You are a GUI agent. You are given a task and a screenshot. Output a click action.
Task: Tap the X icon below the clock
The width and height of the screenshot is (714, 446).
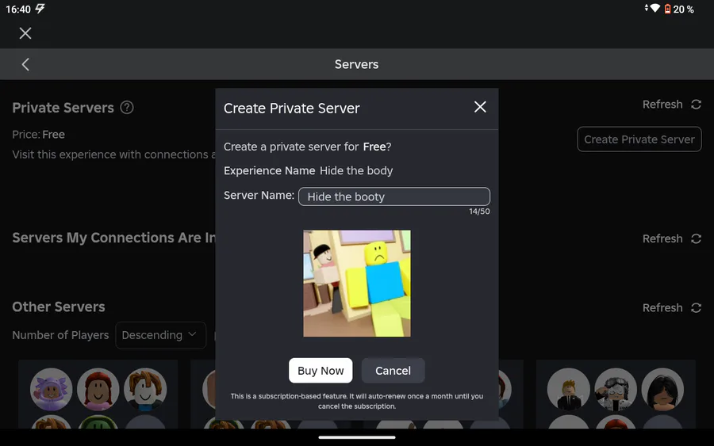tap(25, 33)
